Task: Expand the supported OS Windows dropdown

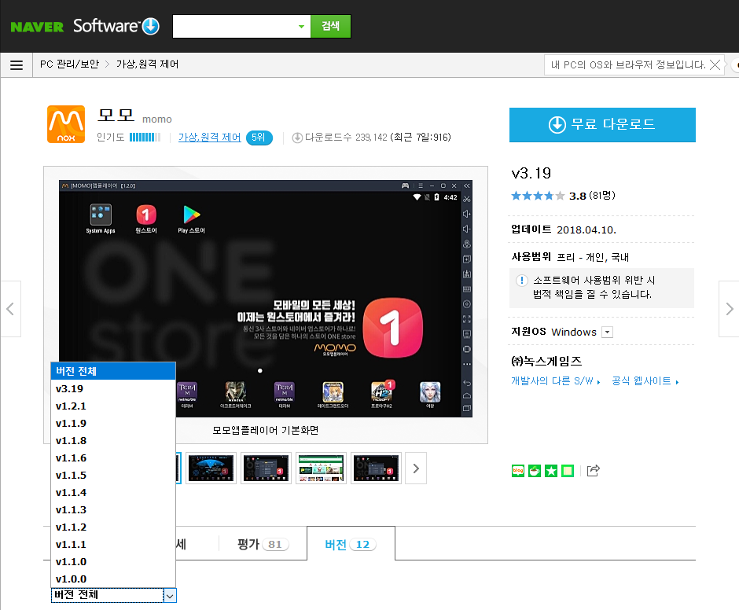Action: point(608,333)
